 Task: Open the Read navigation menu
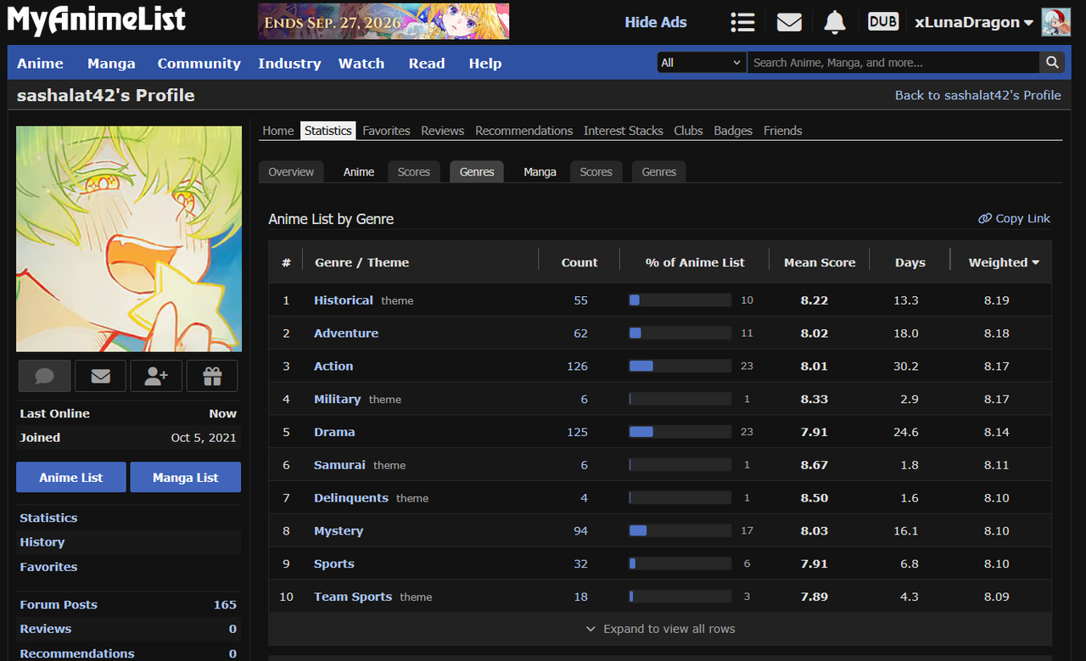(427, 64)
